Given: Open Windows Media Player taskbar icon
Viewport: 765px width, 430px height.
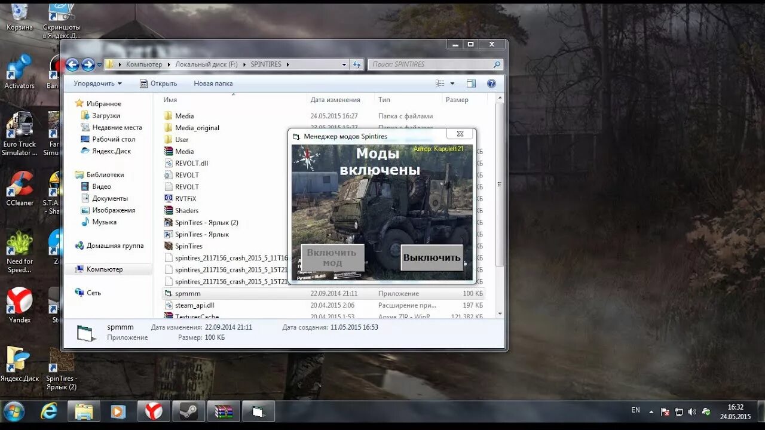Looking at the screenshot, I should click(x=118, y=411).
